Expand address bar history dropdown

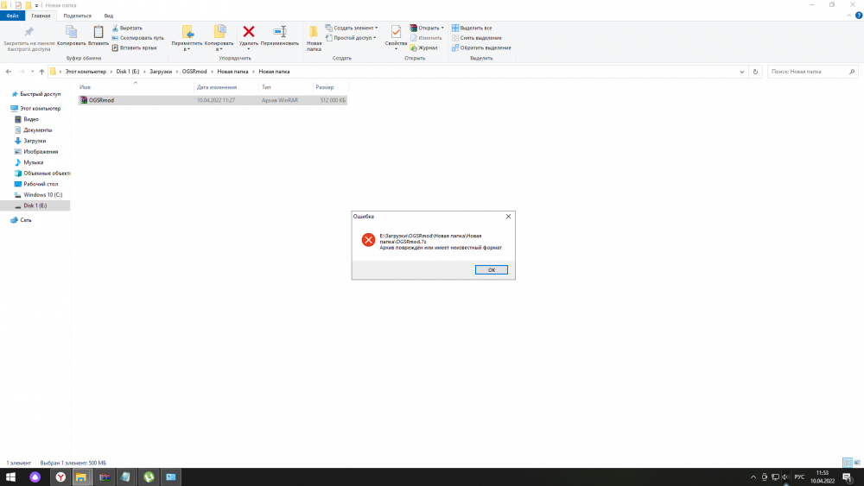(741, 72)
